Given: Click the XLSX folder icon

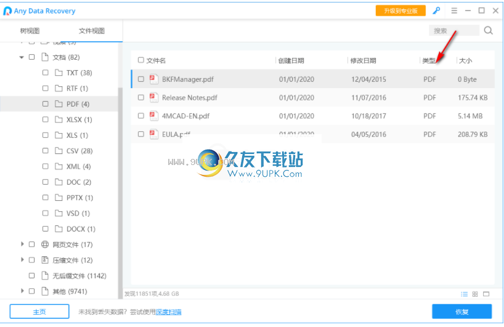Looking at the screenshot, I should pyautogui.click(x=59, y=119).
